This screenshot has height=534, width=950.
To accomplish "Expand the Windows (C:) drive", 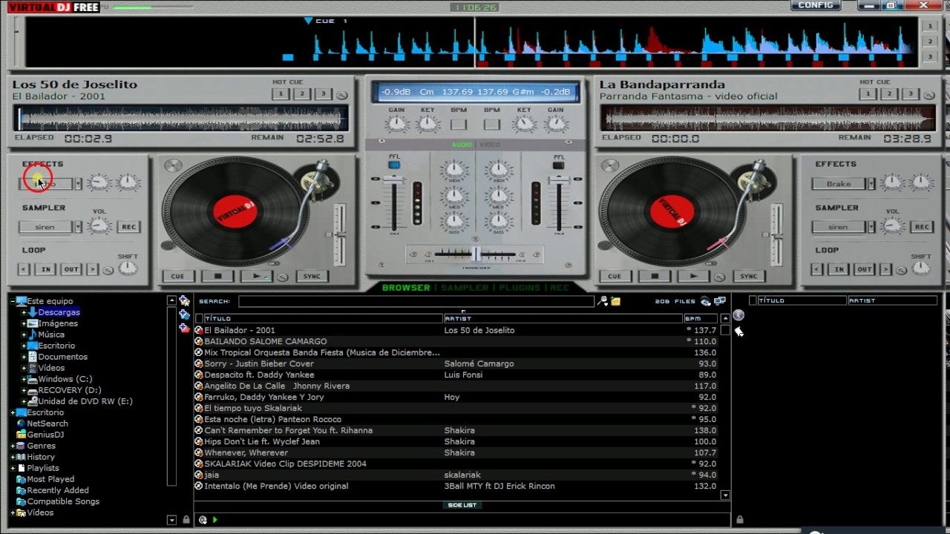I will click(x=24, y=379).
